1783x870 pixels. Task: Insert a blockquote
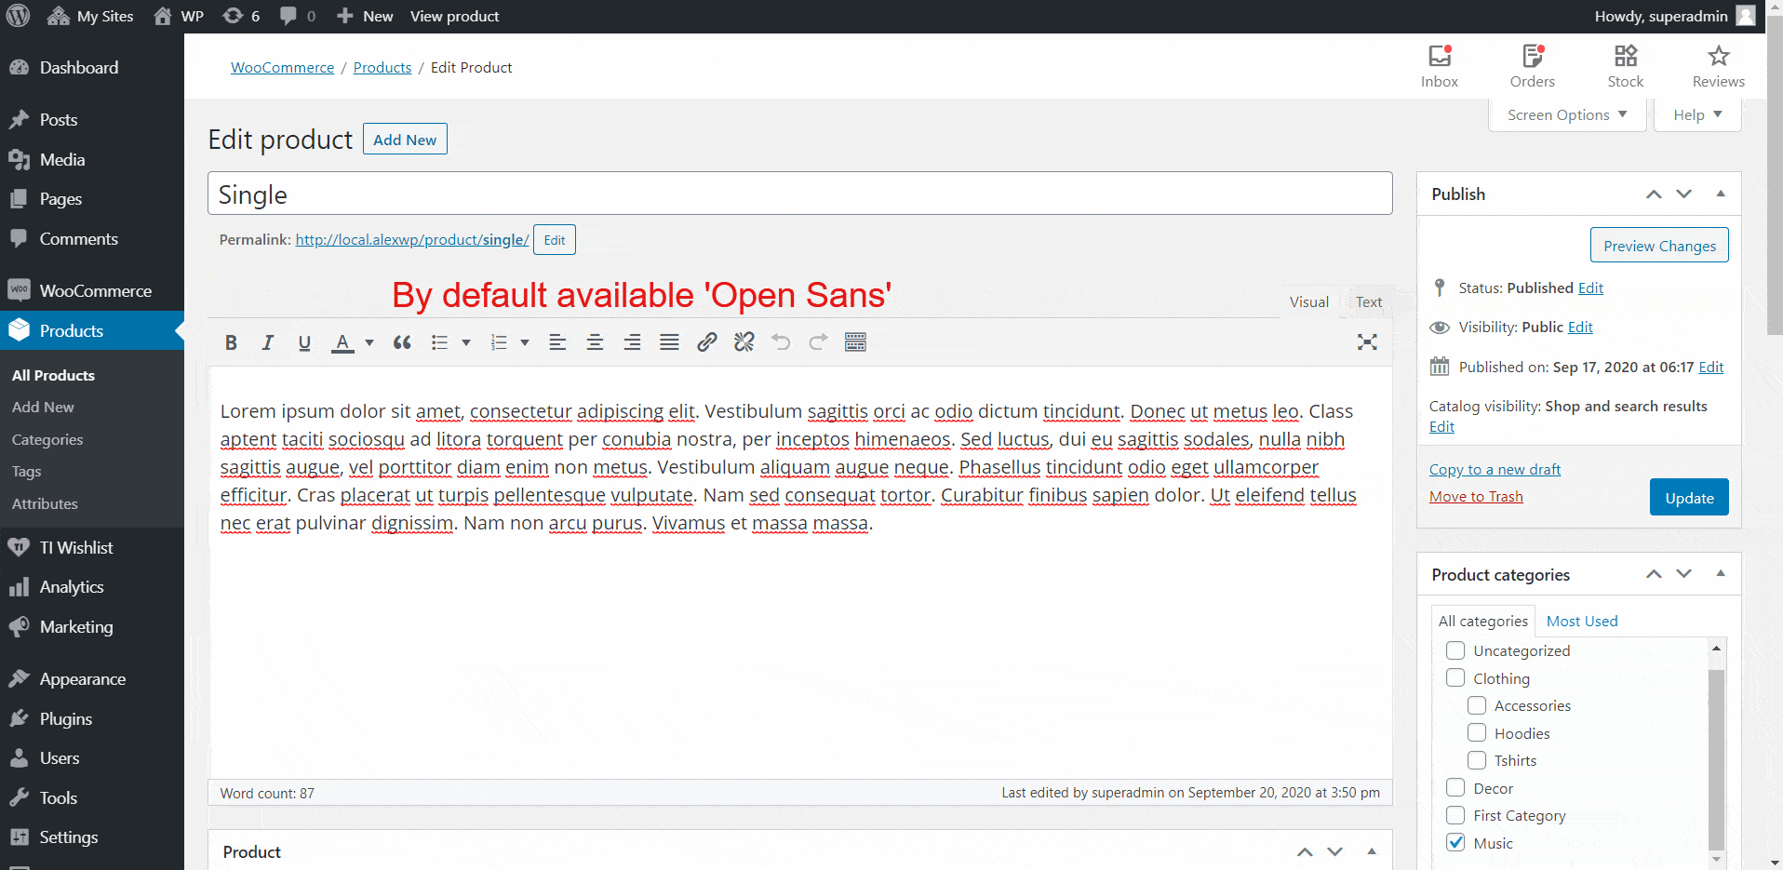(x=402, y=342)
